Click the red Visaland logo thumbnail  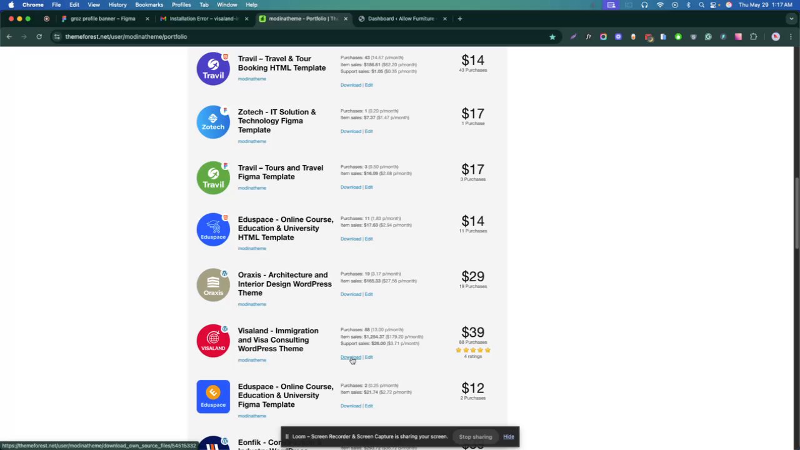[x=213, y=341]
